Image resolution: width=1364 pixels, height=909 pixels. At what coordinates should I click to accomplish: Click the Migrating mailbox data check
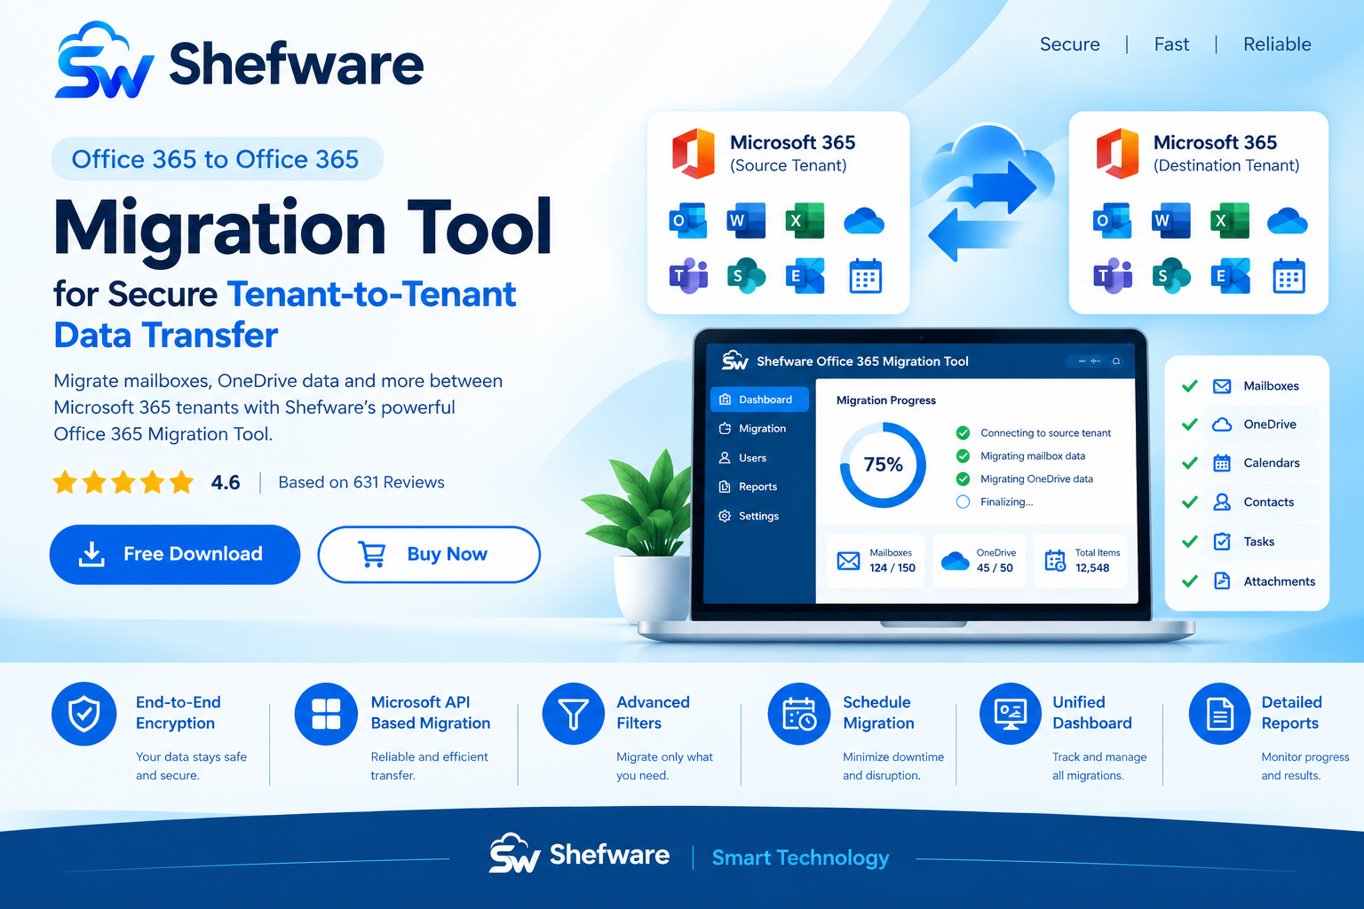tap(963, 455)
